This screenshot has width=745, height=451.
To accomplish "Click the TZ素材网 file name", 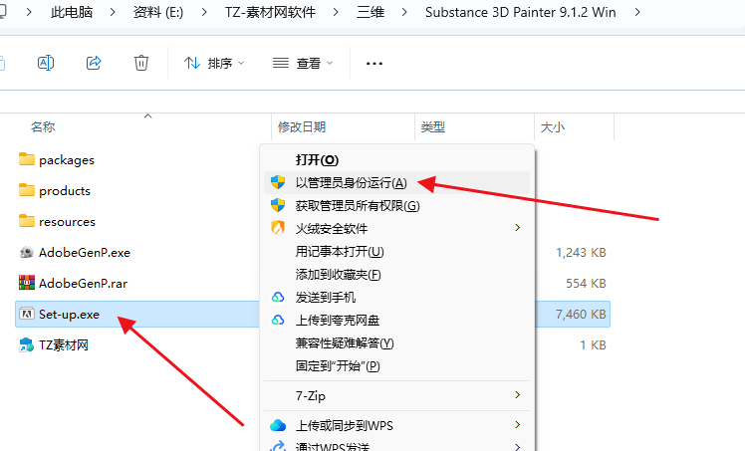I will click(x=64, y=345).
